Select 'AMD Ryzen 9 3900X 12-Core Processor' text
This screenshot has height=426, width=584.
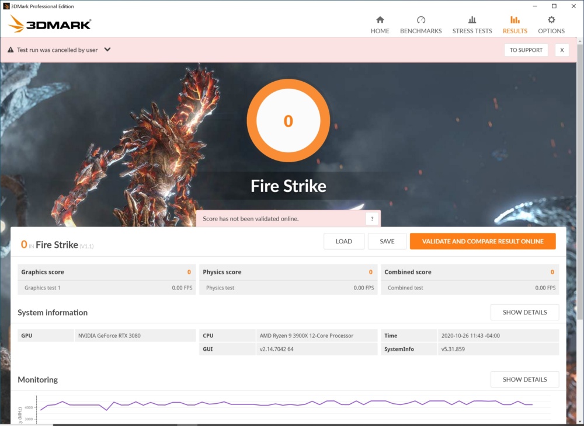click(x=306, y=336)
